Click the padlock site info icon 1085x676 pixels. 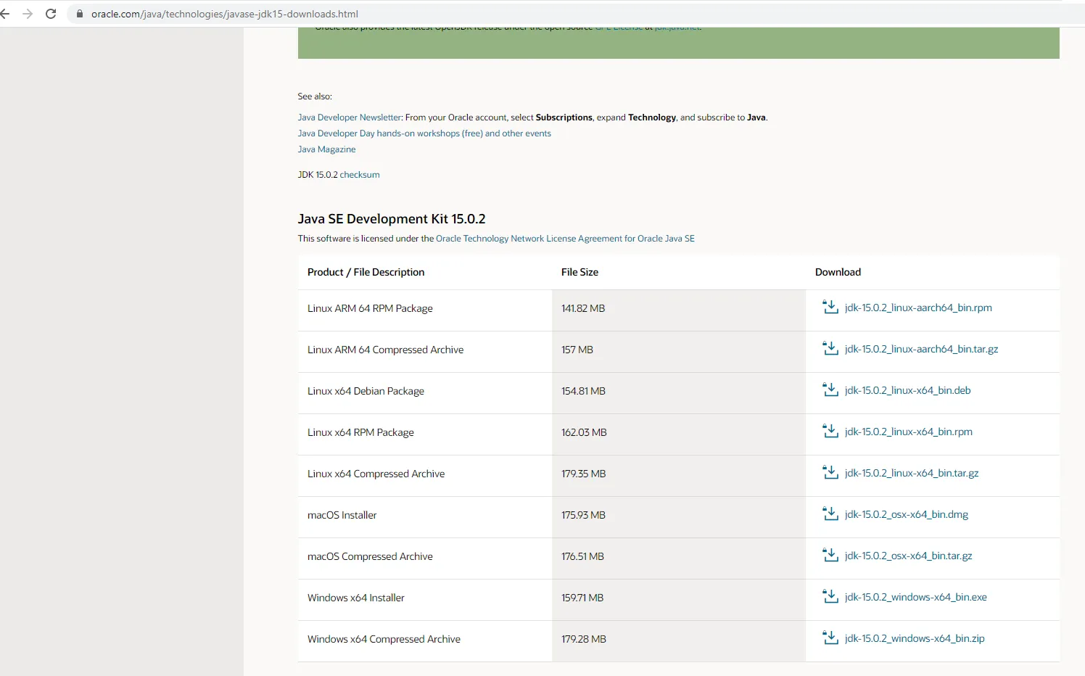pos(80,14)
